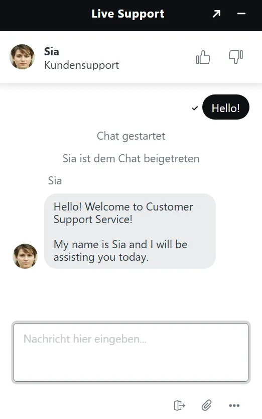The image size is (262, 419).
Task: Click the thumbs up rating icon
Action: coord(203,57)
